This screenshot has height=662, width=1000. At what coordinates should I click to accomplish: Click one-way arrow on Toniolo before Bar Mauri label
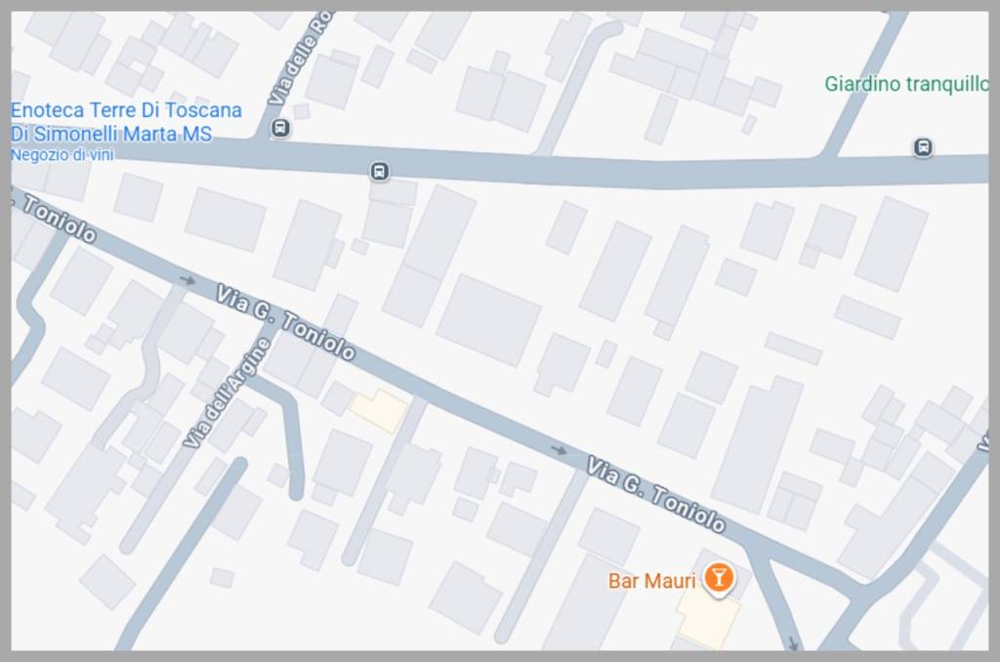pyautogui.click(x=559, y=451)
